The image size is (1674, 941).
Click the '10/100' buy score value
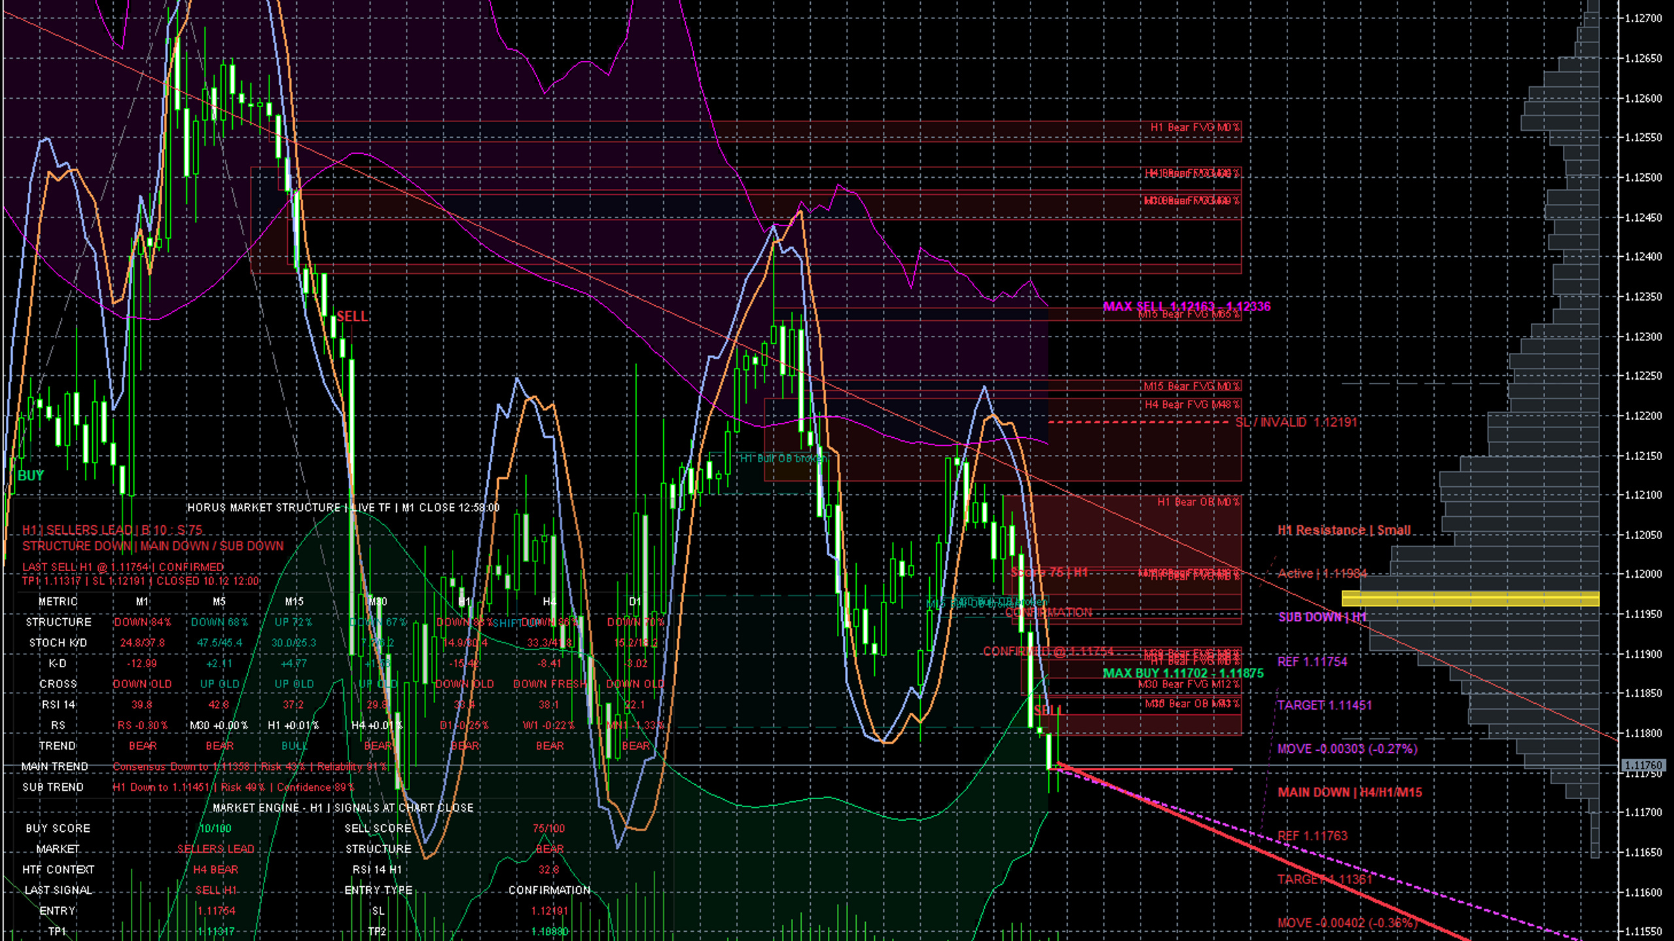[215, 829]
